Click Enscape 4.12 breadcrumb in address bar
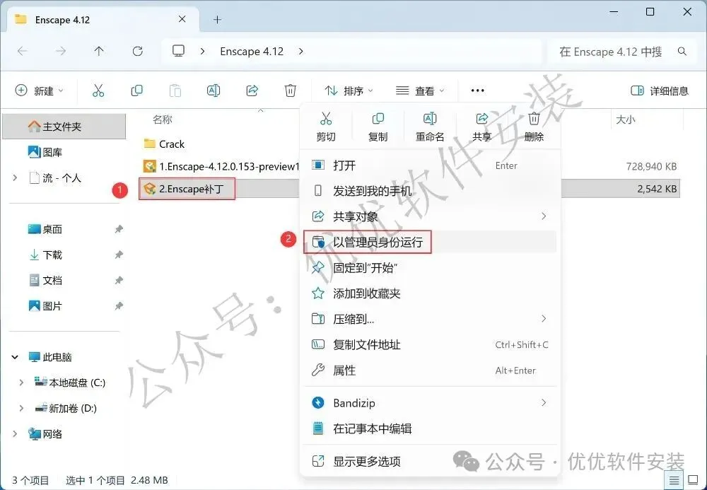The height and width of the screenshot is (490, 707). pyautogui.click(x=252, y=52)
